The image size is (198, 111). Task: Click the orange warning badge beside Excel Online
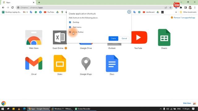click(66, 48)
